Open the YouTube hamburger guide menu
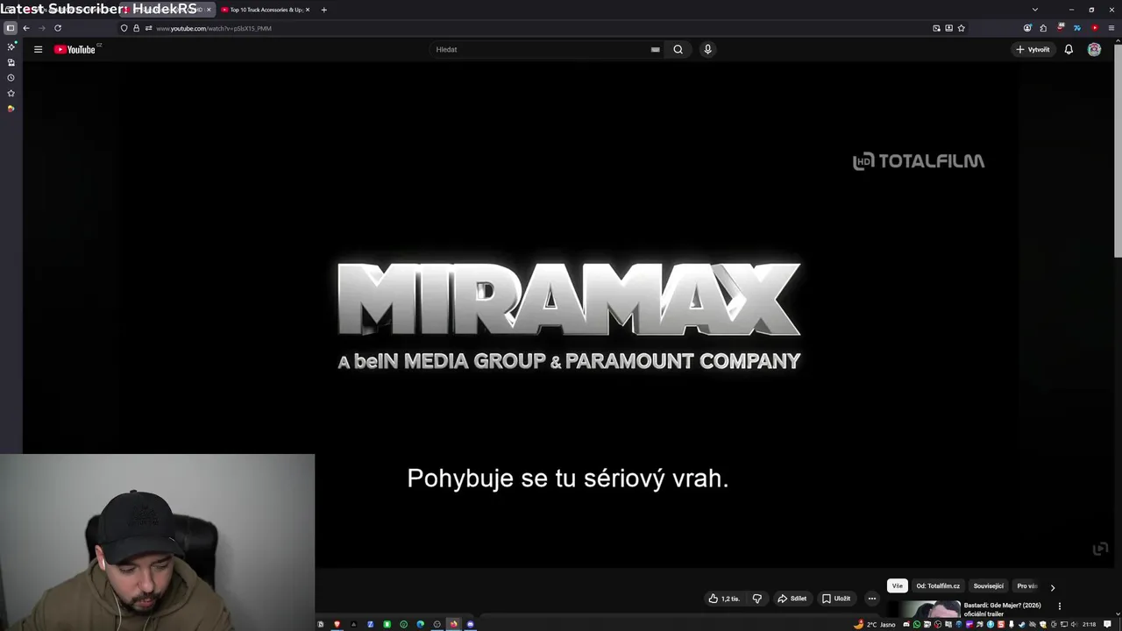Viewport: 1122px width, 631px height. point(38,49)
